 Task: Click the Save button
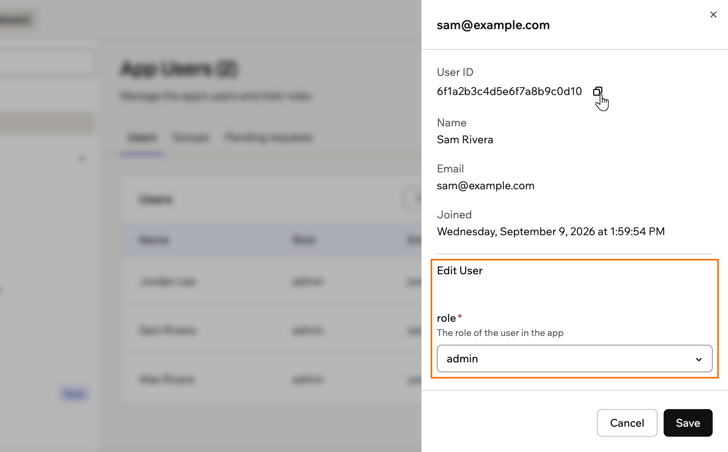click(x=688, y=423)
